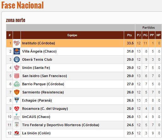This screenshot has width=162, height=140.
Task: Click the zona norte heading
Action: [x=15, y=20]
